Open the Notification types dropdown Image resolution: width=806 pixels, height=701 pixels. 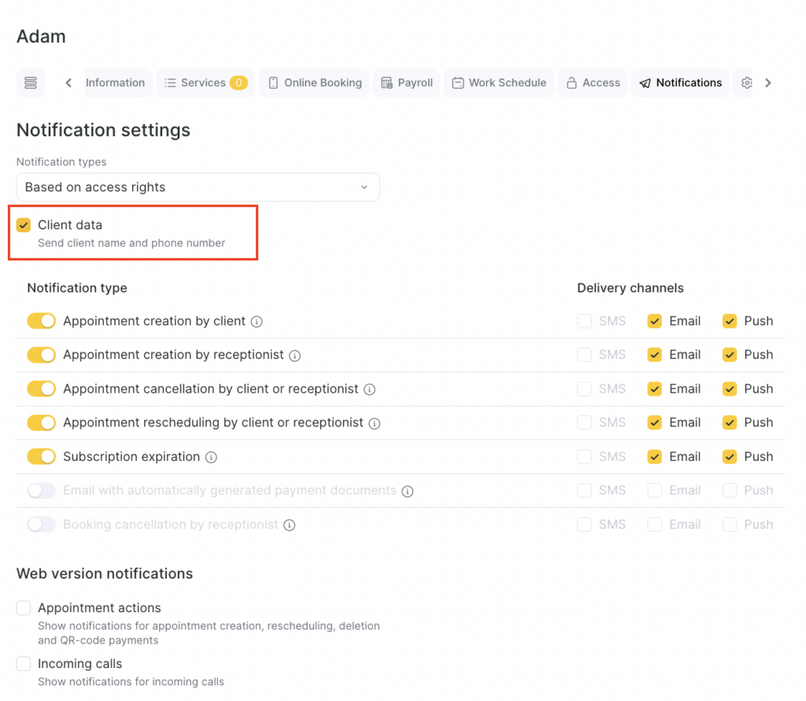tap(198, 187)
